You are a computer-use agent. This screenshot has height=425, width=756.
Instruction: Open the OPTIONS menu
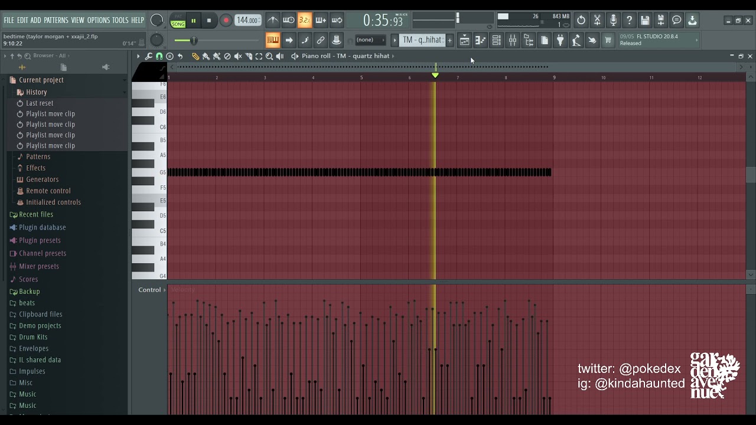(x=99, y=20)
